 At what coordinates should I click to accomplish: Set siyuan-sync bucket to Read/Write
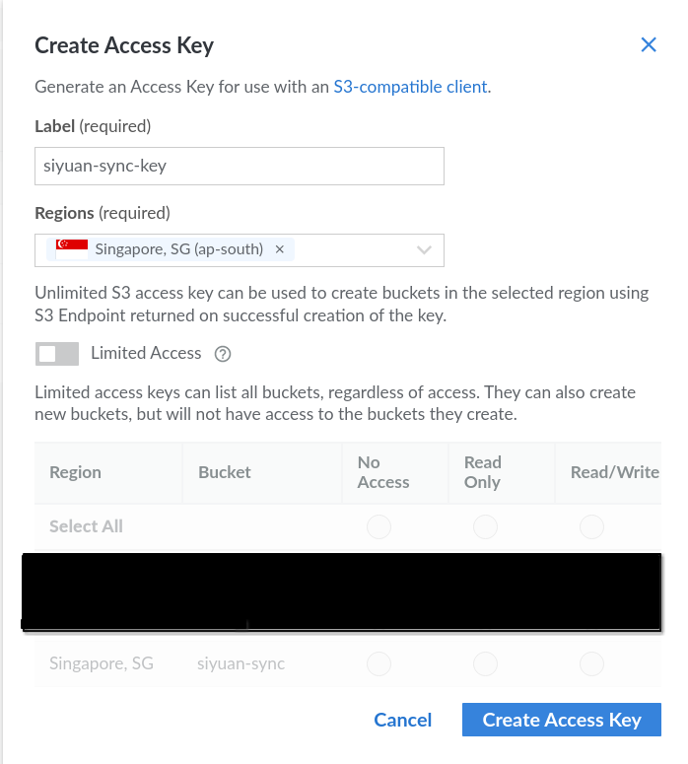591,664
